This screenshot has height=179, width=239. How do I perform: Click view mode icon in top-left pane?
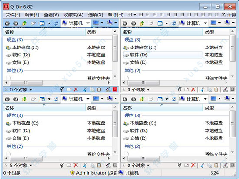tap(42, 23)
